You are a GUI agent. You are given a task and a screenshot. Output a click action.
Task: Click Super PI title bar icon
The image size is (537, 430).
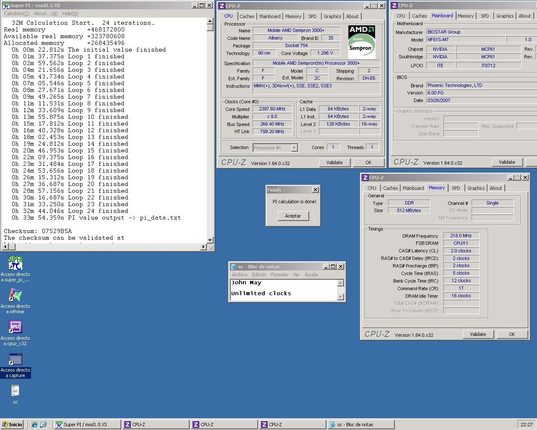pos(6,5)
